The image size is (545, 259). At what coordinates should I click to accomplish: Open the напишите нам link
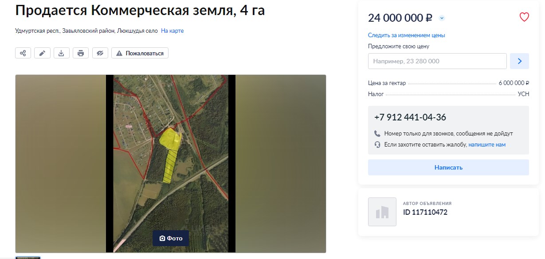click(x=487, y=145)
